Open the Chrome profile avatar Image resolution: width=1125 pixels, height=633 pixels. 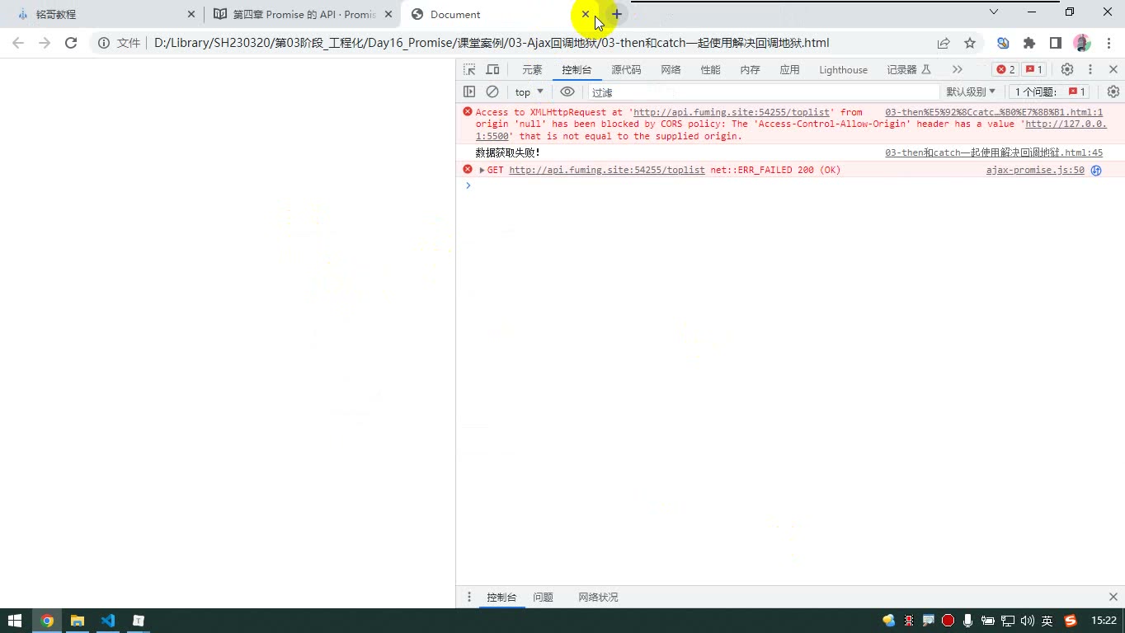(1081, 43)
